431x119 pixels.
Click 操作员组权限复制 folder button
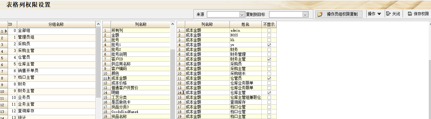tap(339, 14)
